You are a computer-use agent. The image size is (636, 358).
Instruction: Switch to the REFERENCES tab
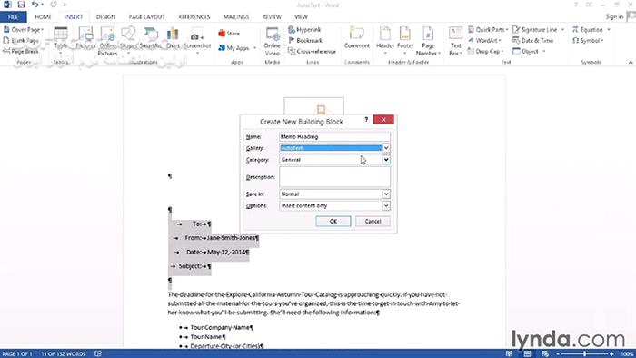194,16
